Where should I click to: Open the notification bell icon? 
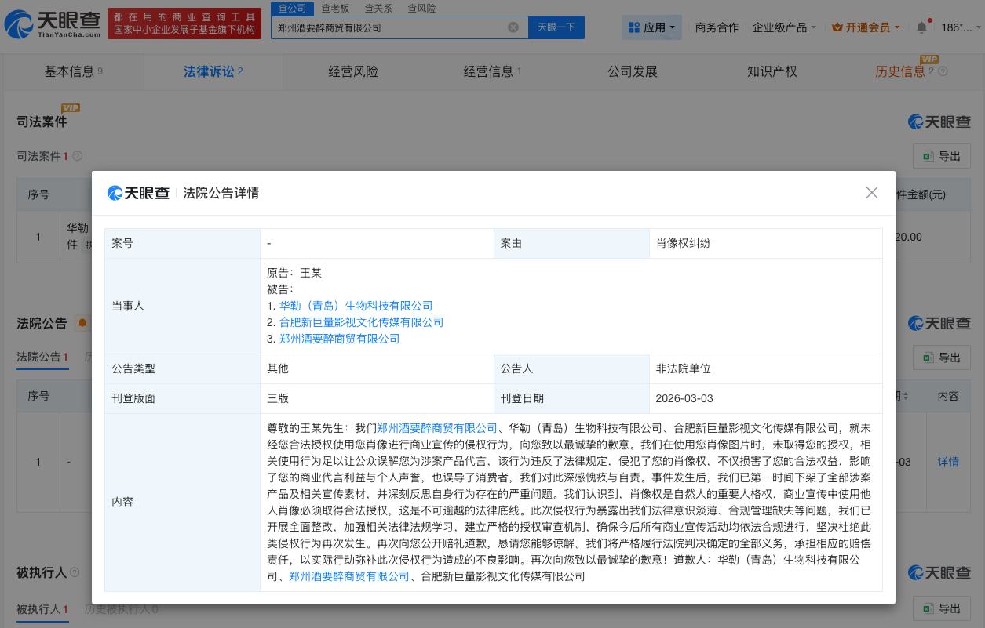pyautogui.click(x=921, y=27)
